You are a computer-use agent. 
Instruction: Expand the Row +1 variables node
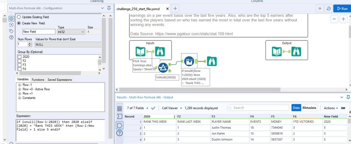(20, 93)
